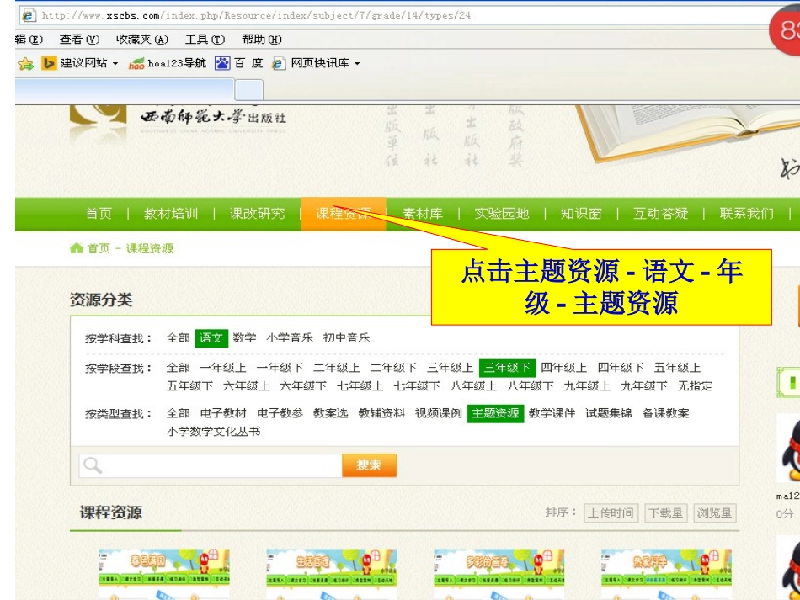800x600 pixels.
Task: Open the hao123导航 bookmark icon
Action: [x=136, y=64]
